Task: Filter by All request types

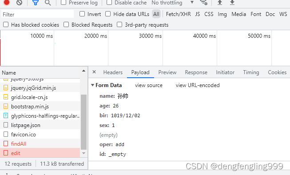Action: pyautogui.click(x=156, y=14)
